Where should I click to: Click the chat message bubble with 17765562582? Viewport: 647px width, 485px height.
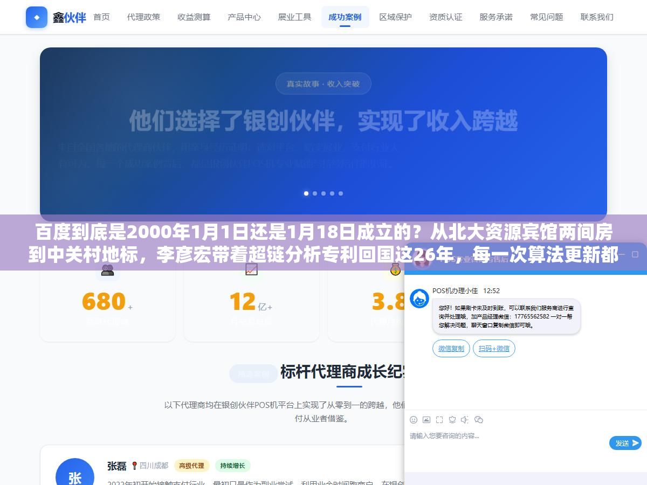[506, 317]
